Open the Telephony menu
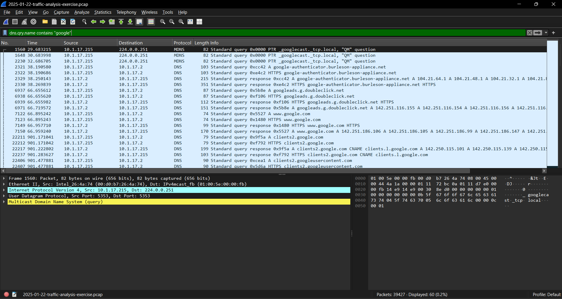This screenshot has width=562, height=299. coord(126,12)
